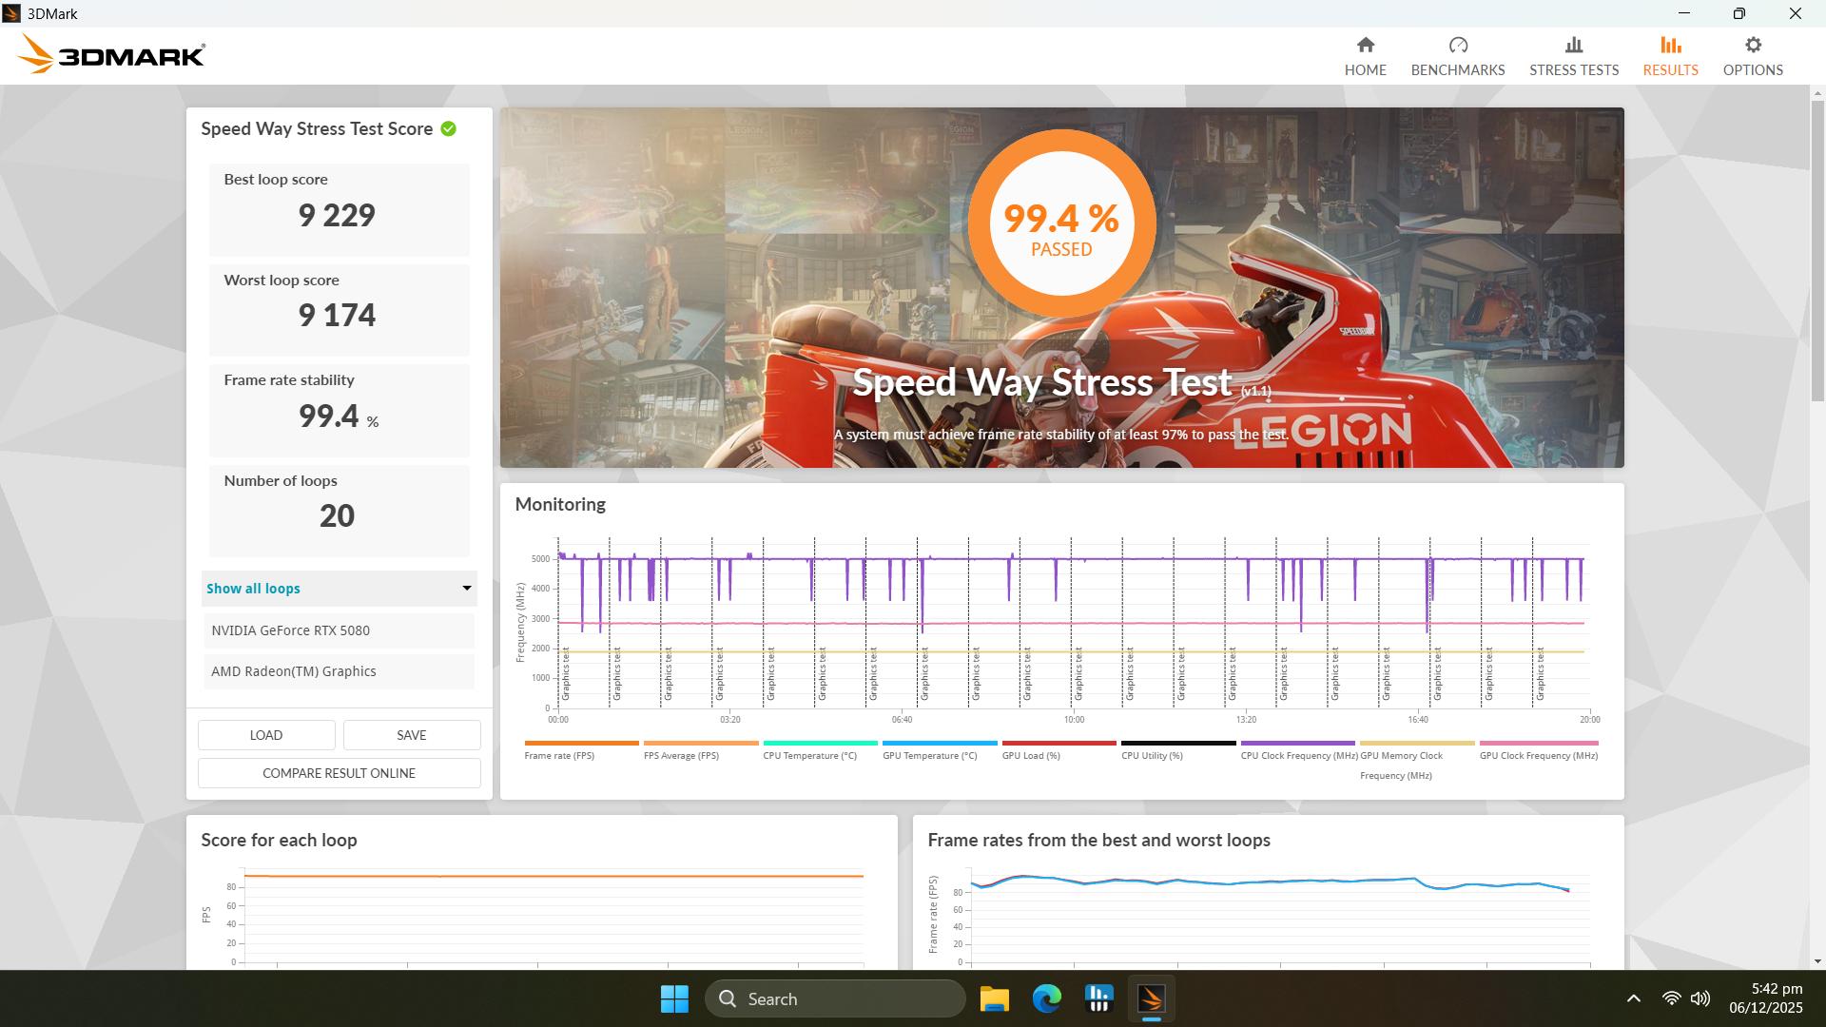Open the Benchmarks gauge icon

[x=1457, y=46]
